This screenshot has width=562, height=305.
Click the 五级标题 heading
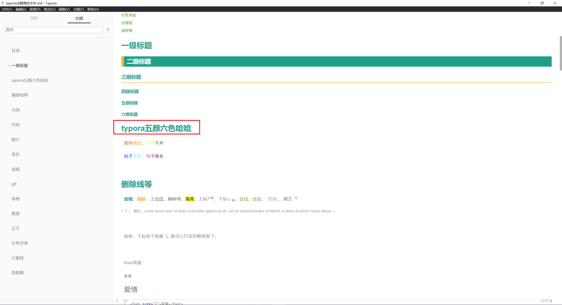click(130, 103)
